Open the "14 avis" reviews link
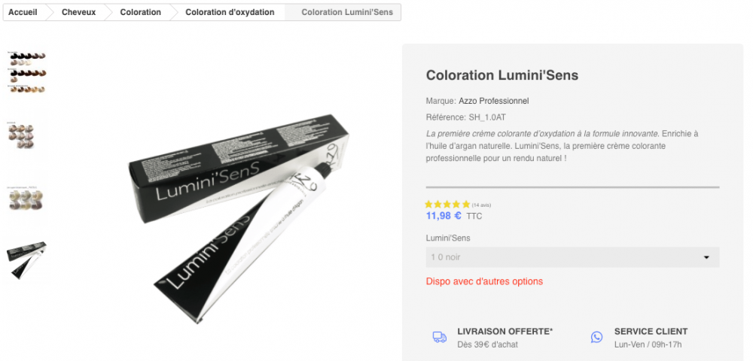This screenshot has width=753, height=361. [x=481, y=205]
